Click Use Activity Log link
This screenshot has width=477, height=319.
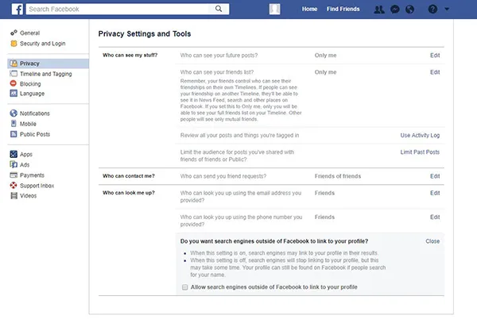point(420,136)
